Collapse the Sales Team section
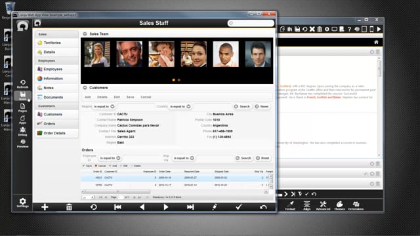 click(x=85, y=34)
